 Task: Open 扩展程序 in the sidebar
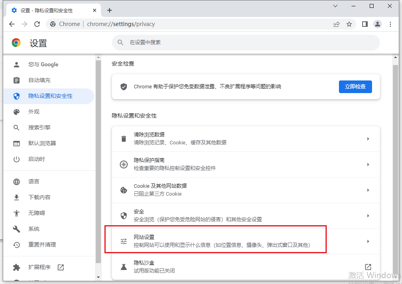coord(49,267)
